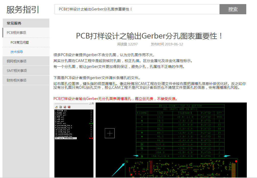Viewport: 257px width, 178px height.
Task: Click the third icon in the layer toolbar
Action: (x=65, y=107)
